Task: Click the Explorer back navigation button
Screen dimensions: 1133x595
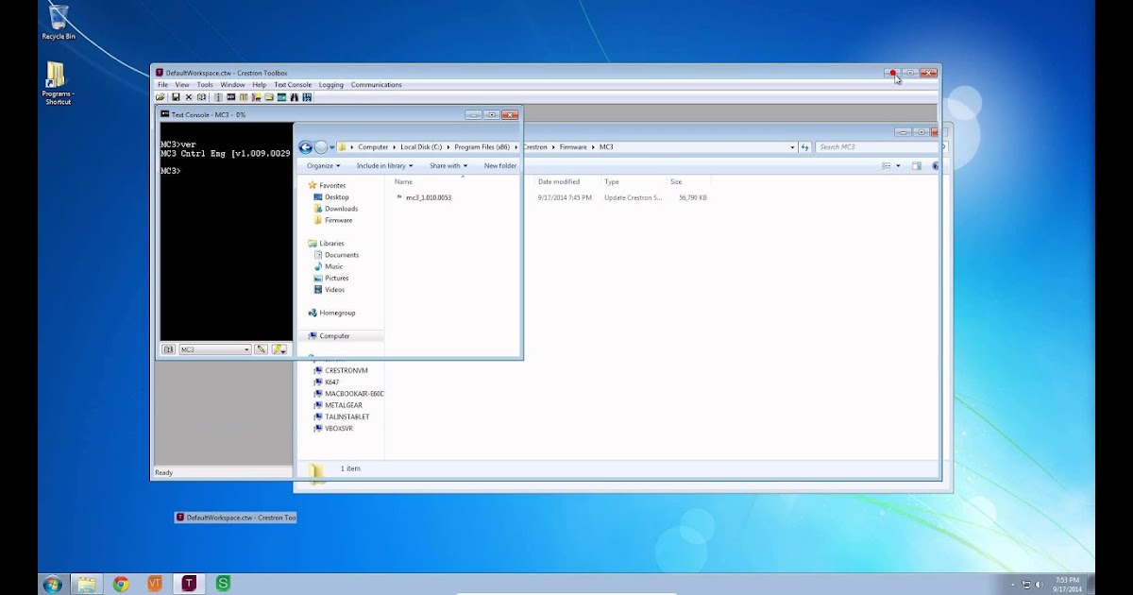Action: (x=306, y=147)
